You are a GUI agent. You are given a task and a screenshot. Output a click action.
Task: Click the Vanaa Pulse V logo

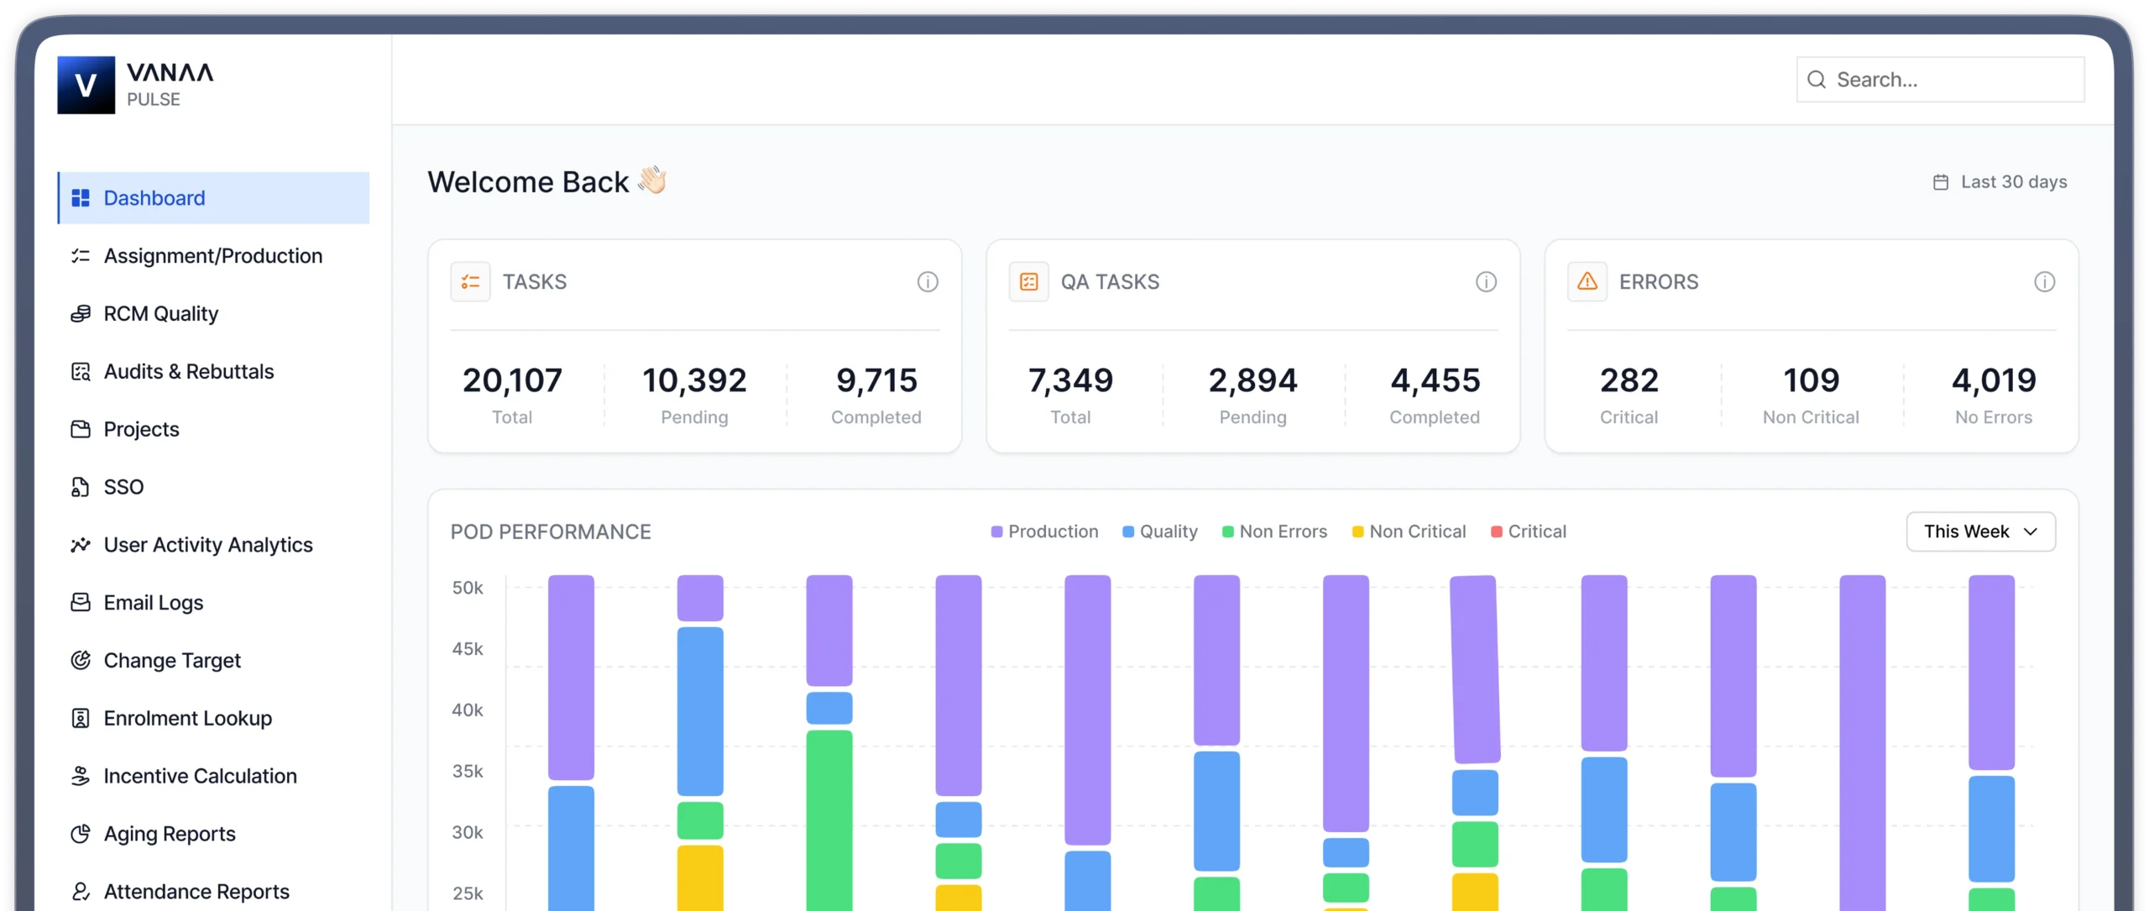(x=86, y=85)
